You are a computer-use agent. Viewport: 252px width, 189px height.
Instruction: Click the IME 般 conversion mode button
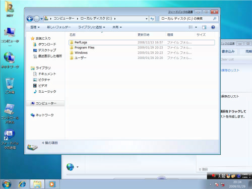click(x=223, y=176)
